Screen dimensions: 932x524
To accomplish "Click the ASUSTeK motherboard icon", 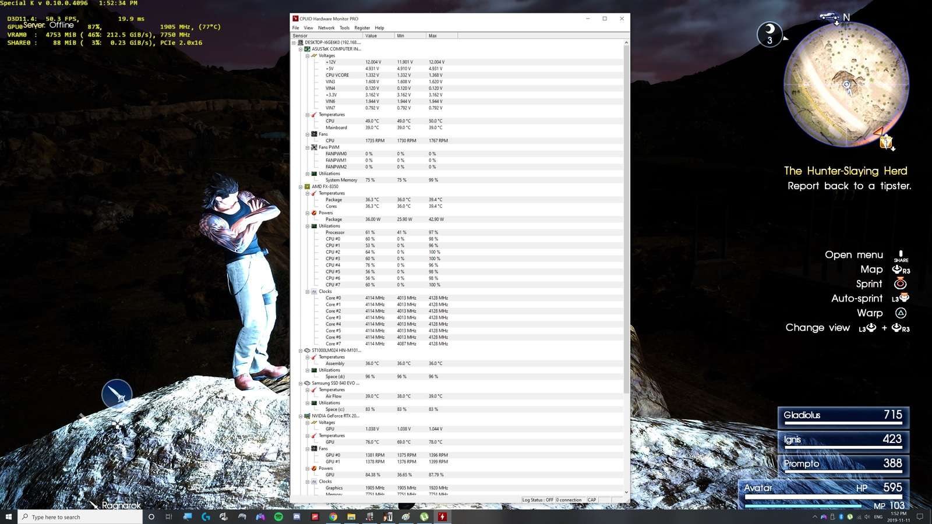I will tap(308, 49).
